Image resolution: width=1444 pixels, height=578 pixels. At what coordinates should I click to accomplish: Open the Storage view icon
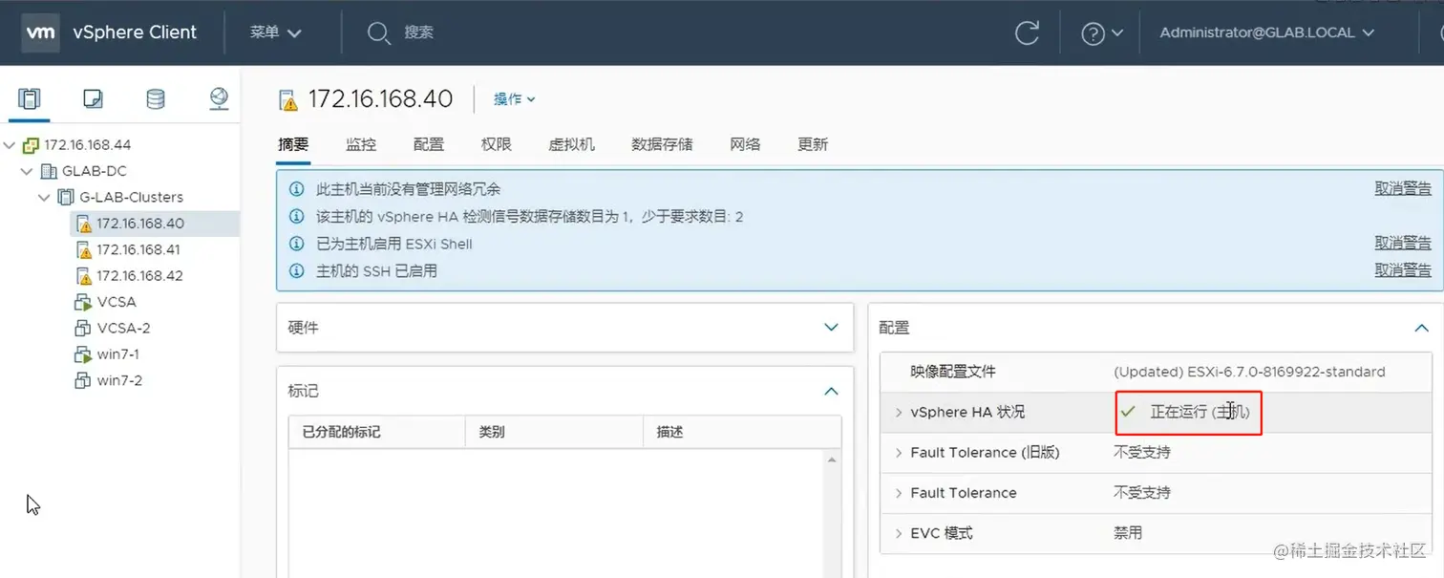click(155, 98)
